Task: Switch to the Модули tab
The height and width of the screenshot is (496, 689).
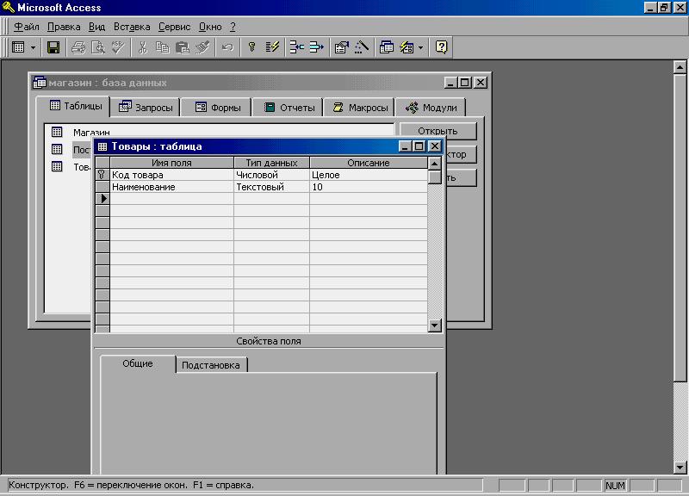Action: click(x=431, y=108)
